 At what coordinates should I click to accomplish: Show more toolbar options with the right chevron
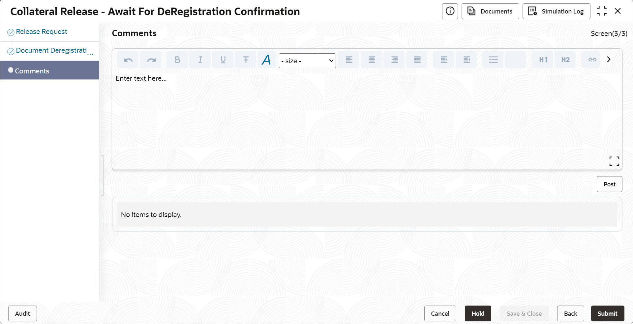pos(609,59)
